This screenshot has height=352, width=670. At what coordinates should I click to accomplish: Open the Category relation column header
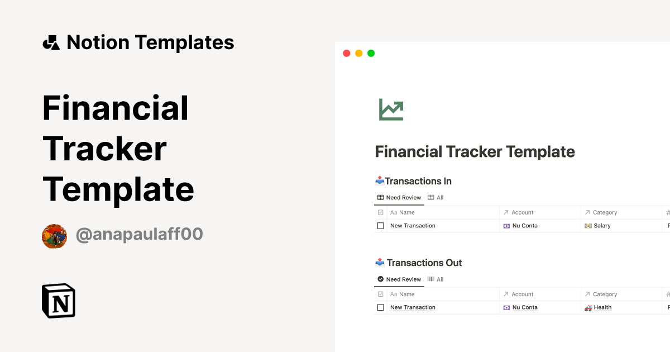click(x=602, y=212)
